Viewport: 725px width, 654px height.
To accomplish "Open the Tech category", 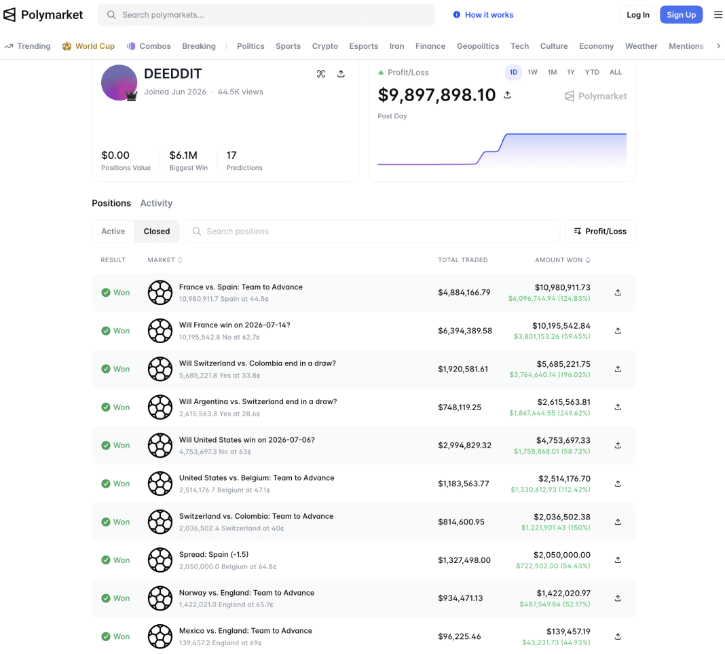I will click(520, 46).
